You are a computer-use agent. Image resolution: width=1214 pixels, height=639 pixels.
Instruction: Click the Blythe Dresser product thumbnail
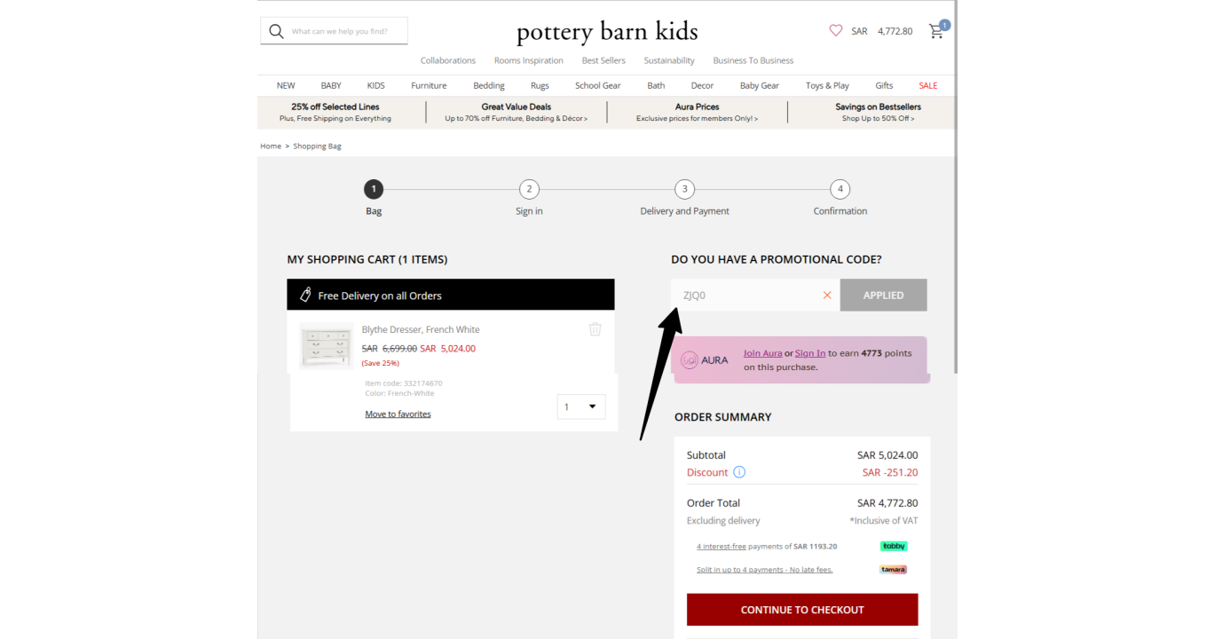[x=327, y=345]
